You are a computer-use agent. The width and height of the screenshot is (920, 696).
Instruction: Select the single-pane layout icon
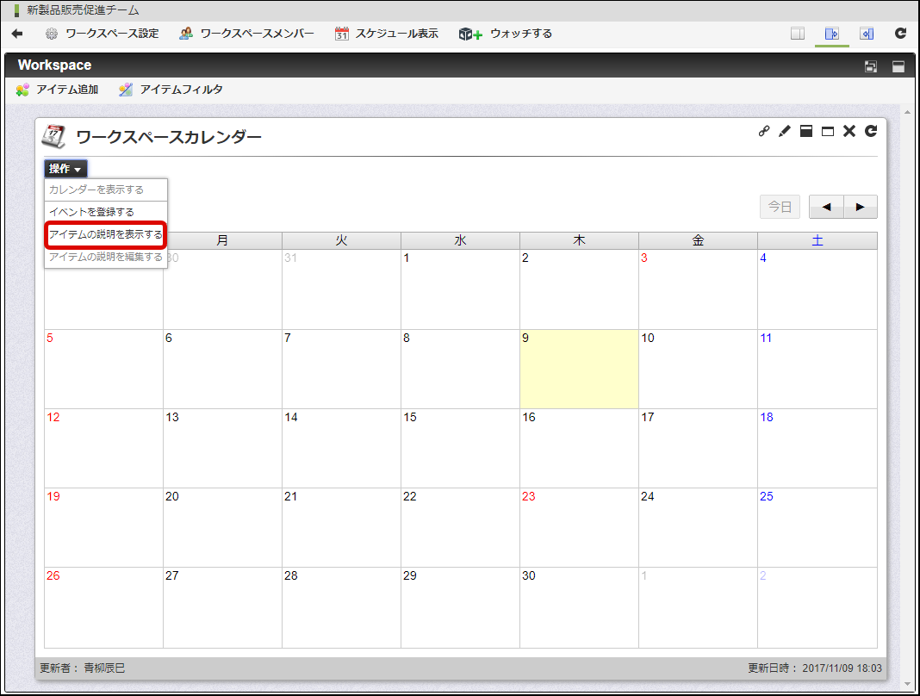[798, 34]
